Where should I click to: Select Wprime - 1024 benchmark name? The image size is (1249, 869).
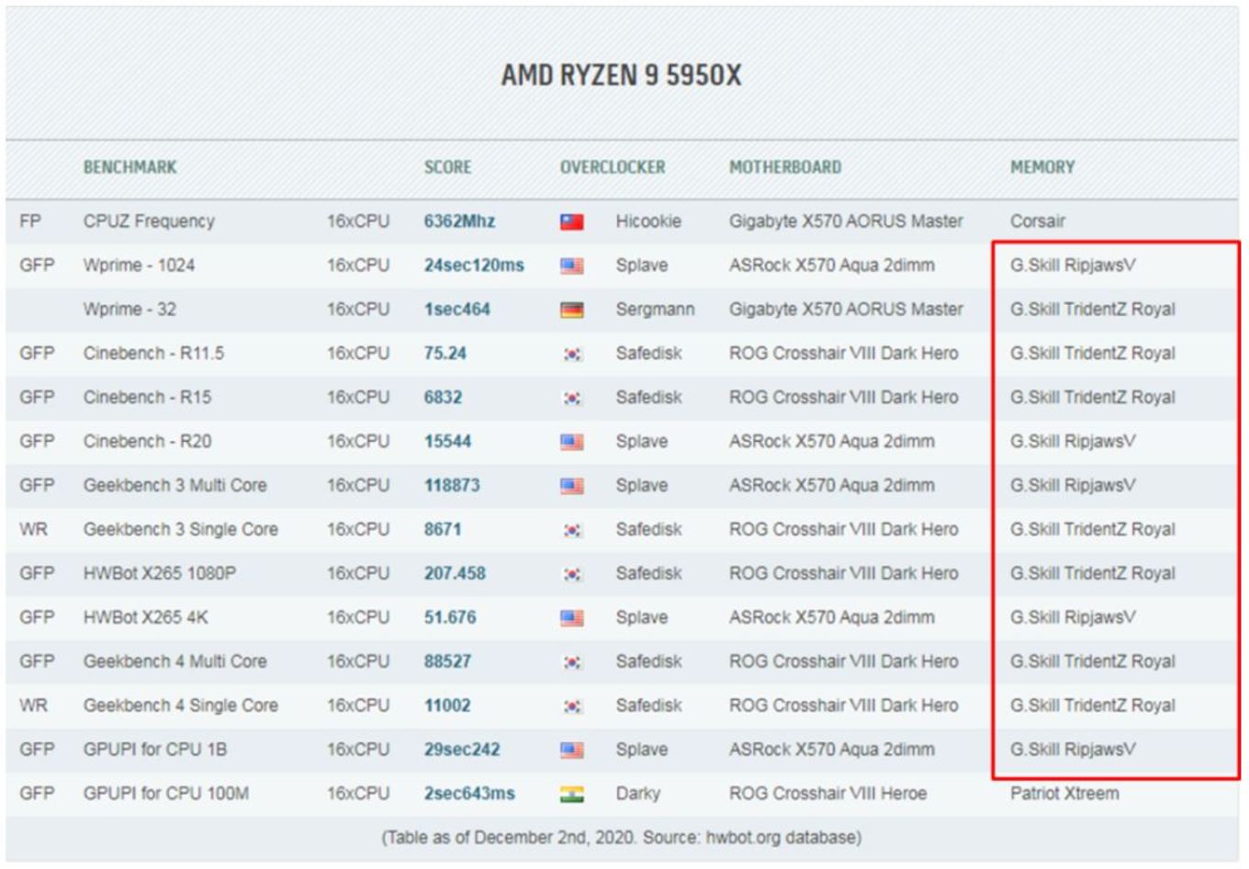tap(139, 265)
